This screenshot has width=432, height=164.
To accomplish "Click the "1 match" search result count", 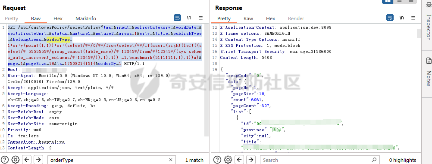I will tap(194, 160).
